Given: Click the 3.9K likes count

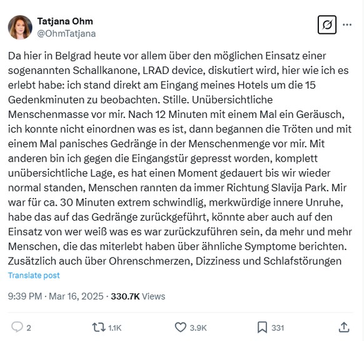Looking at the screenshot, I should [x=198, y=328].
